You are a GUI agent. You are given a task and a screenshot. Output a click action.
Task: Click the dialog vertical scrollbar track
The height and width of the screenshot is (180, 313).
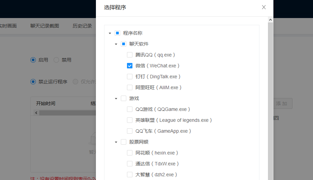click(x=270, y=101)
